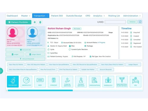Click the Advance button
The image size is (148, 111).
click(x=132, y=22)
